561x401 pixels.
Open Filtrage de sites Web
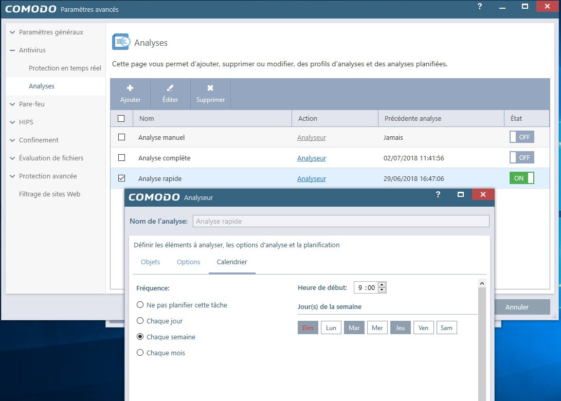click(x=49, y=194)
